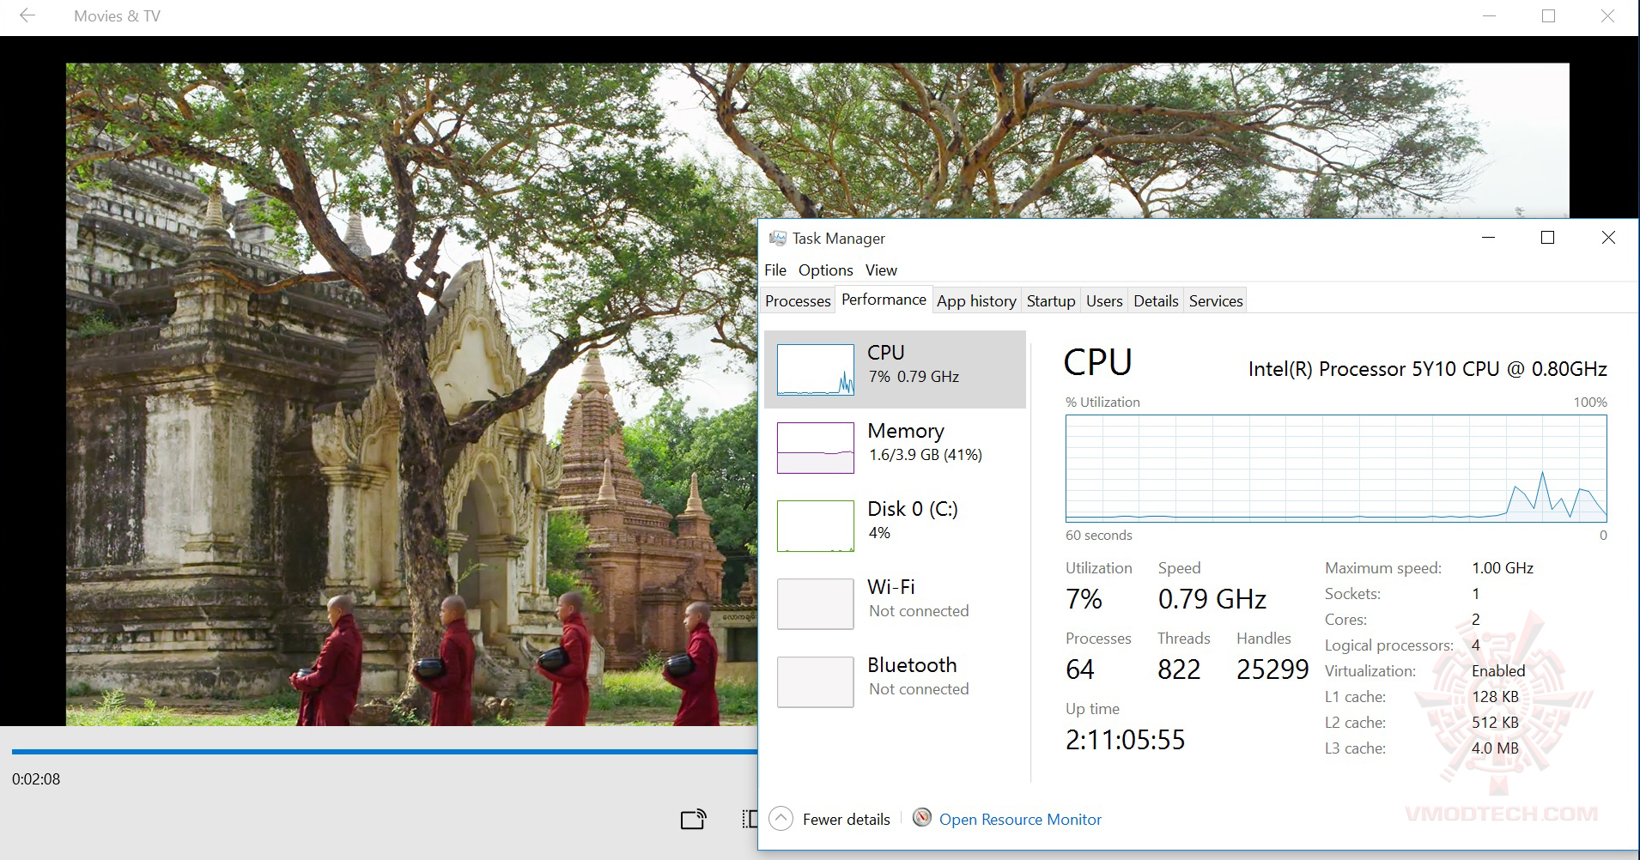Click the Wi-Fi label in the sidebar
Viewport: 1640px width, 860px height.
point(891,587)
